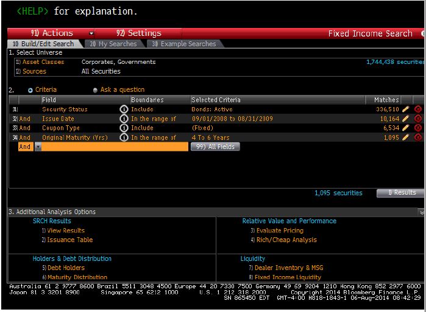Collapse the Additional Analysis Options section
426x312 pixels.
(x=421, y=212)
